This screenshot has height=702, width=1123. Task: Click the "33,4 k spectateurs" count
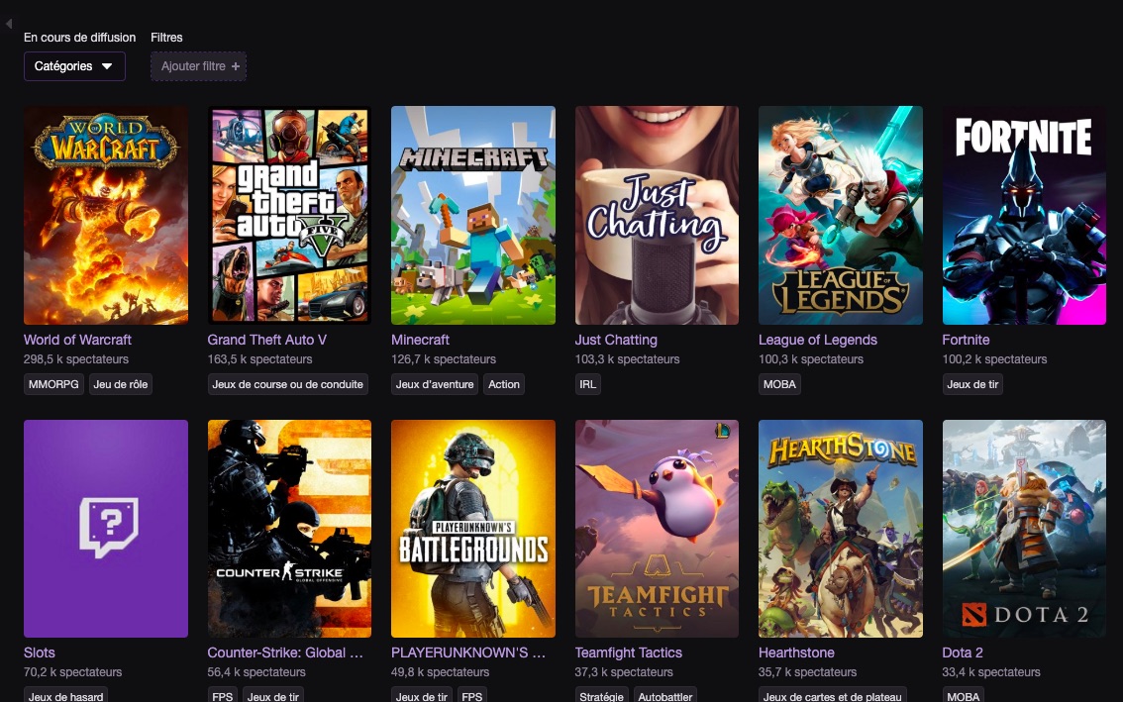tap(991, 672)
